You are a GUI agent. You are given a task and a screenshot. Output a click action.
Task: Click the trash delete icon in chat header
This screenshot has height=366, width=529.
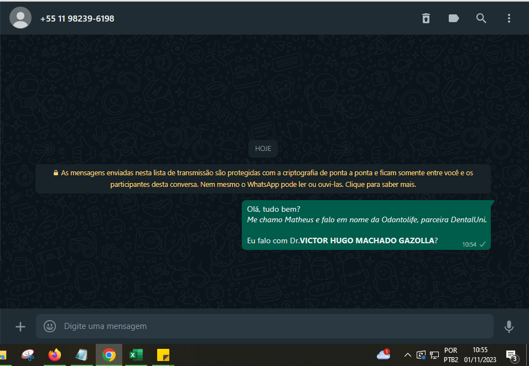click(x=426, y=18)
